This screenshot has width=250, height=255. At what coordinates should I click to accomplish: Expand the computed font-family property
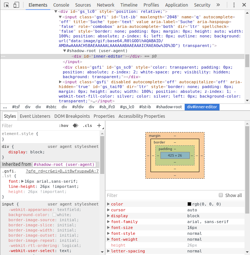[108, 222]
